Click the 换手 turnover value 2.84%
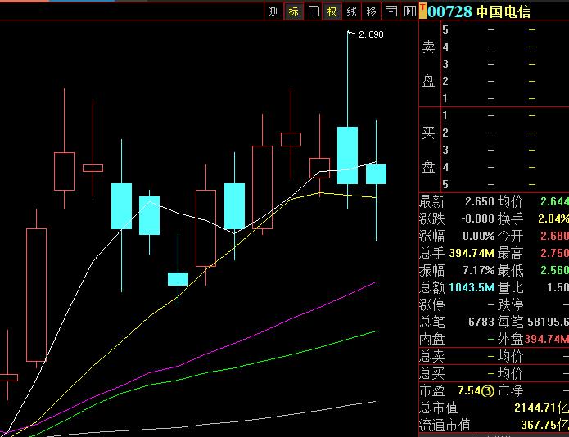The image size is (569, 437). click(x=553, y=218)
